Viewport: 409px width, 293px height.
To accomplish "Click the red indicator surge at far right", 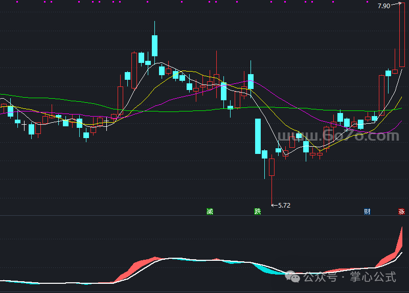I will 398,243.
